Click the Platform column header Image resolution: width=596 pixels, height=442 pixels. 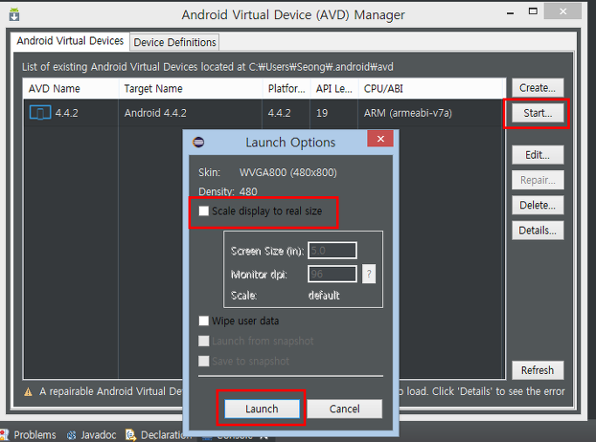pyautogui.click(x=286, y=89)
